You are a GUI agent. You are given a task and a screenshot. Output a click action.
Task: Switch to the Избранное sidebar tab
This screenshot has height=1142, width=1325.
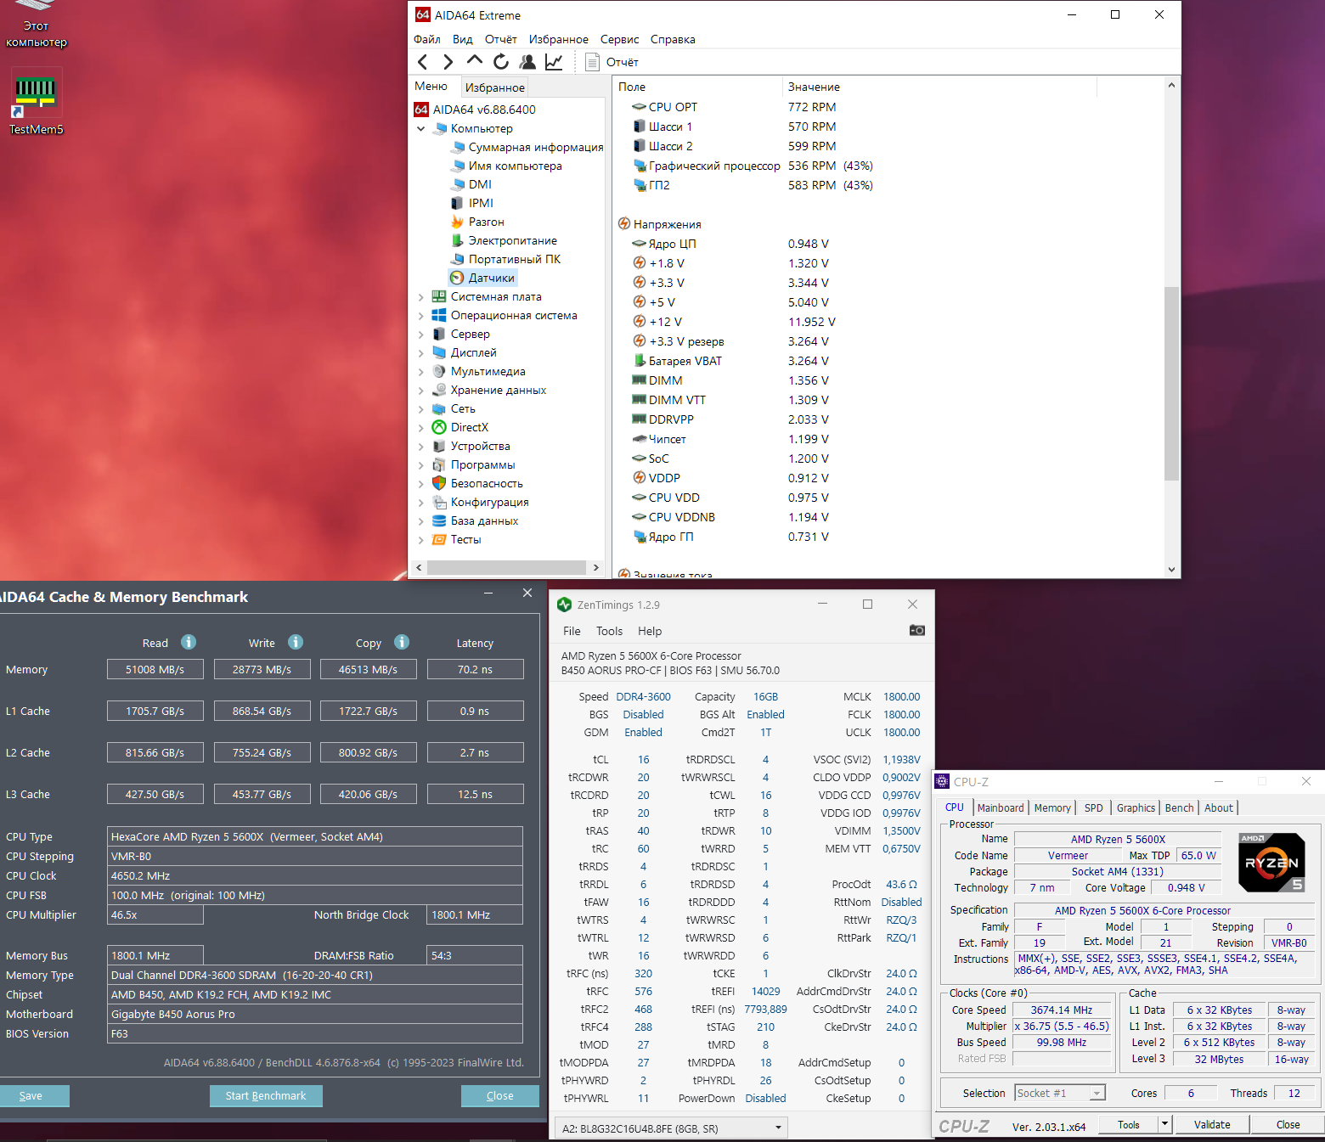pos(494,87)
